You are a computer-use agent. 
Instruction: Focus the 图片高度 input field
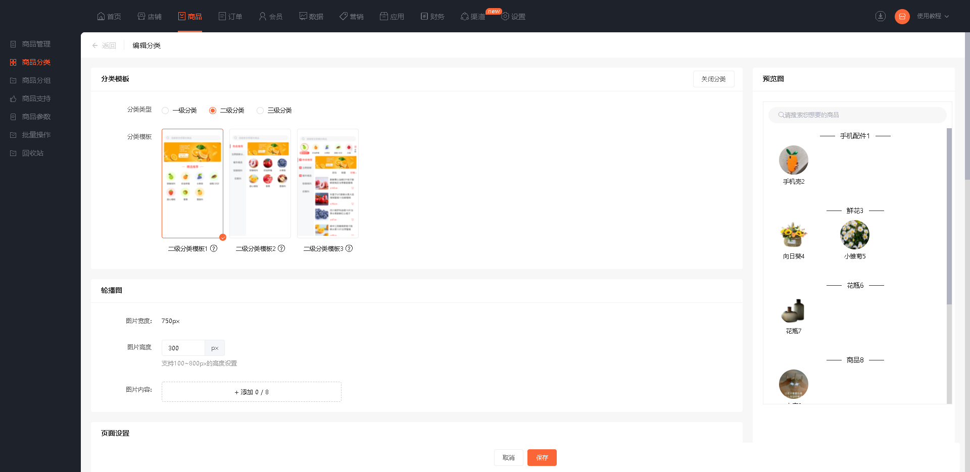click(x=183, y=348)
